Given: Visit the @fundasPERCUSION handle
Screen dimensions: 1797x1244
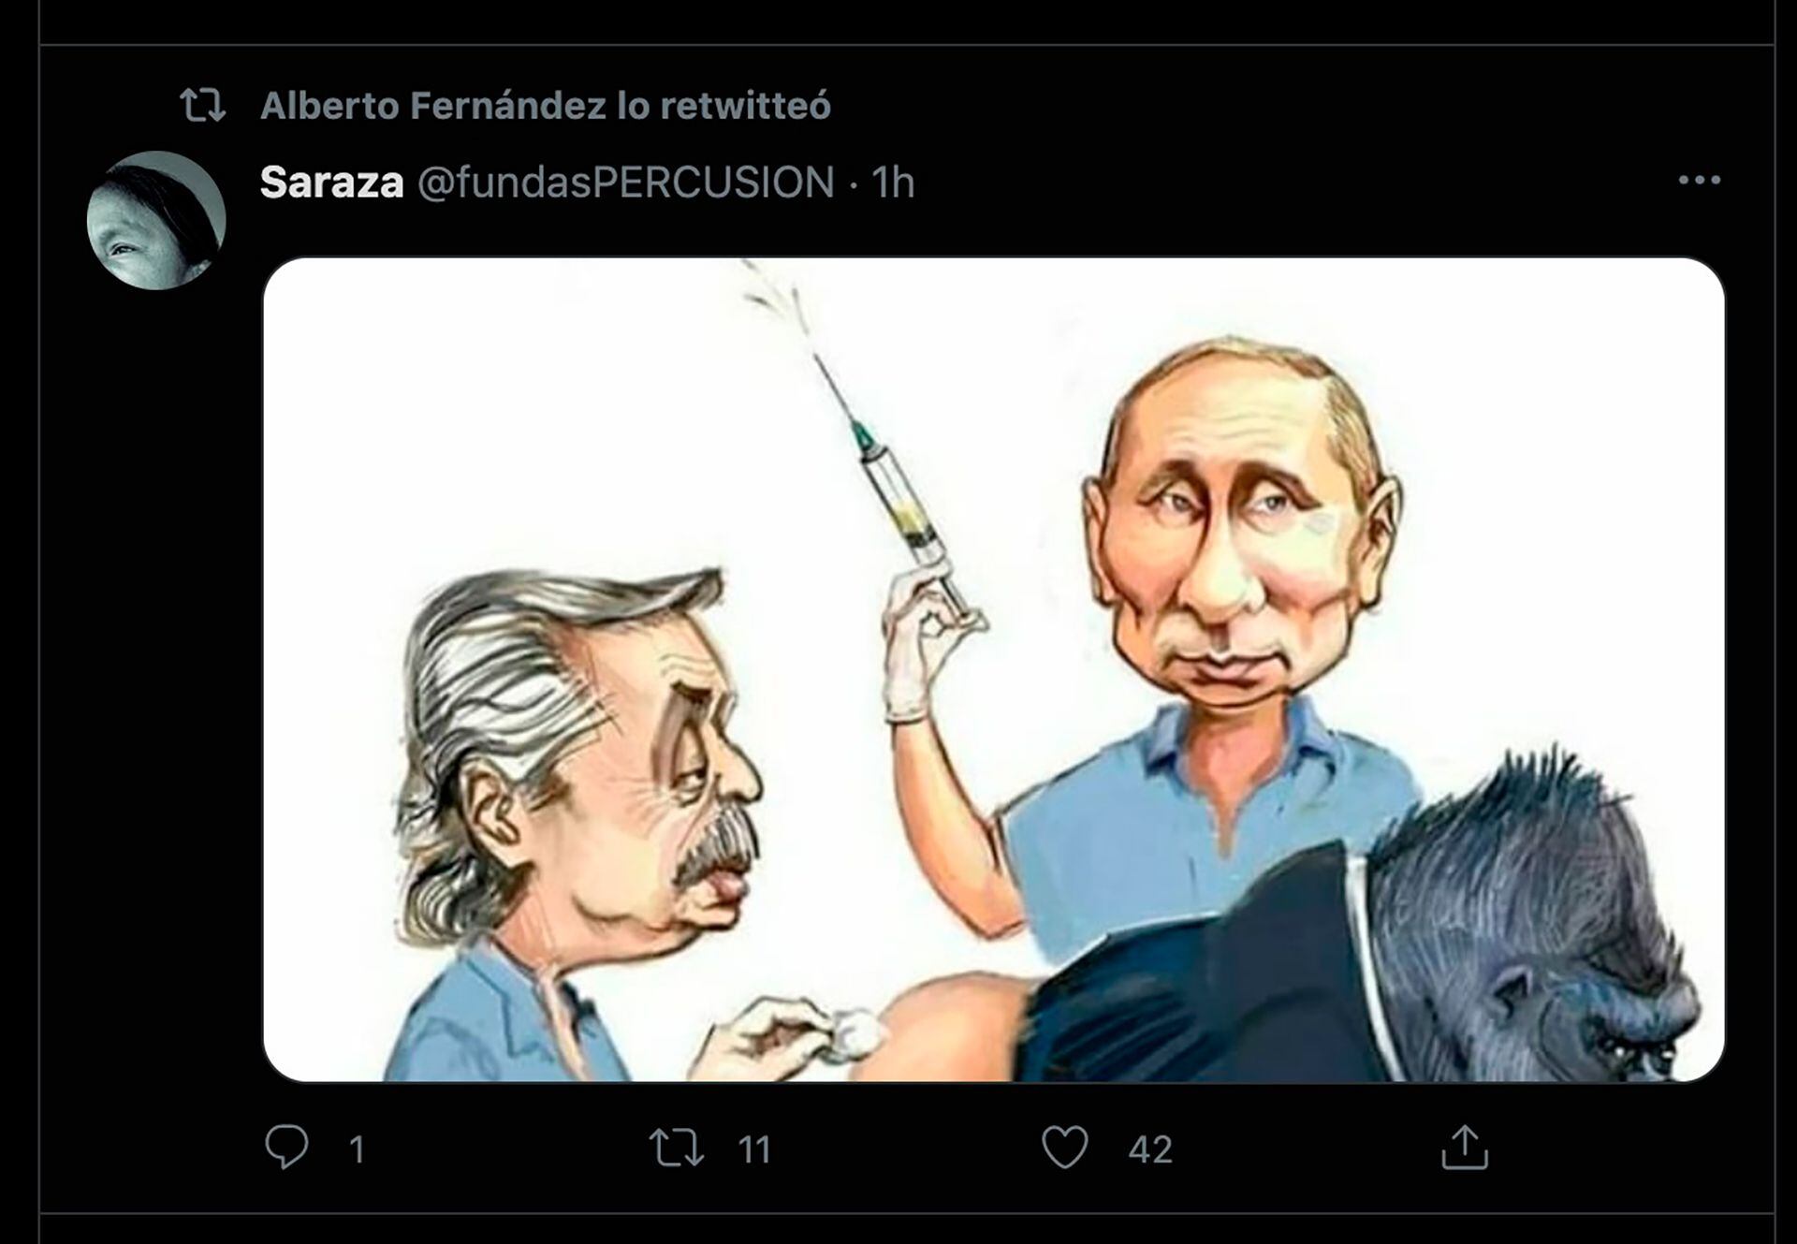Looking at the screenshot, I should click(x=626, y=183).
